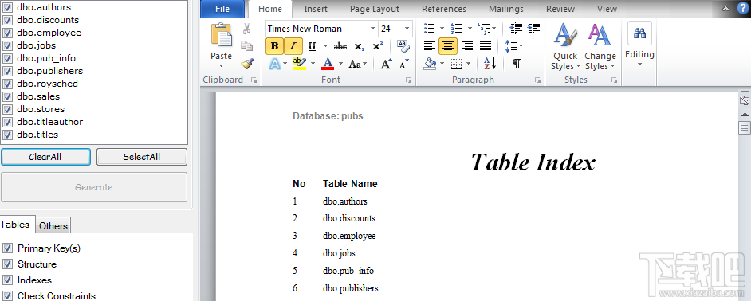Toggle Structure option
751x301 pixels.
pos(7,264)
